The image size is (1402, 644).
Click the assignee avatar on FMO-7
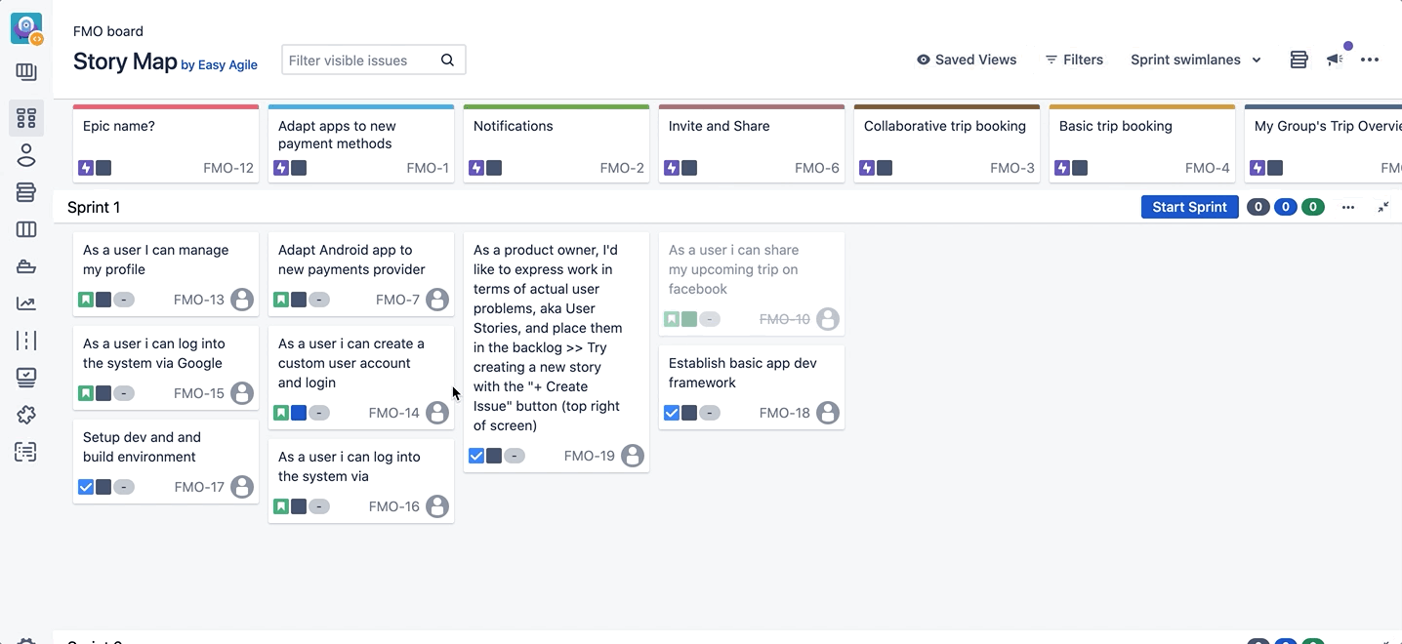(x=437, y=300)
